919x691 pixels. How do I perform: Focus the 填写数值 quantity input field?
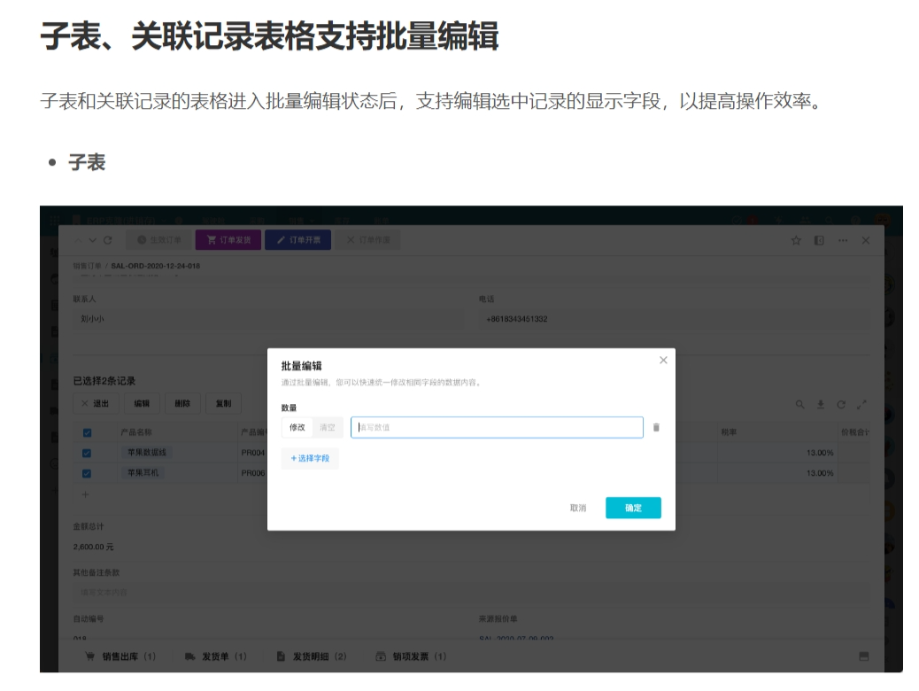click(x=496, y=427)
